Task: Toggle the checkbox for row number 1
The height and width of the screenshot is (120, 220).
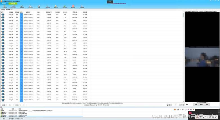Action: (x=1, y=17)
